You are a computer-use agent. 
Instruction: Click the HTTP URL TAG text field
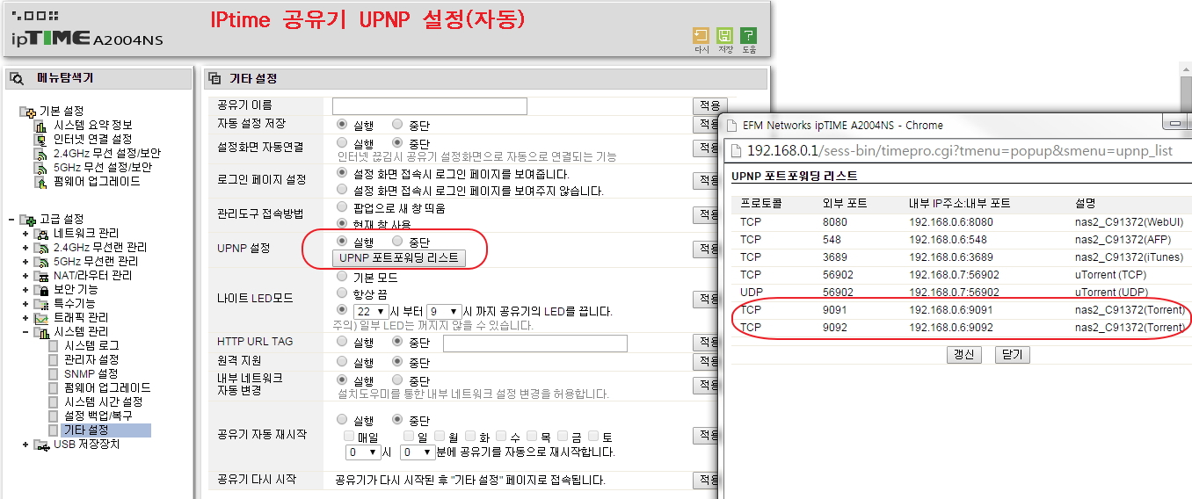click(x=534, y=344)
